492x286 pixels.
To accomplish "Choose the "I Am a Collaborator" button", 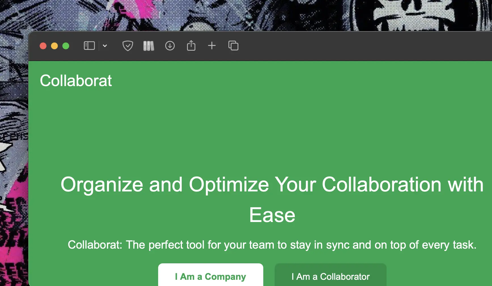I will point(330,276).
